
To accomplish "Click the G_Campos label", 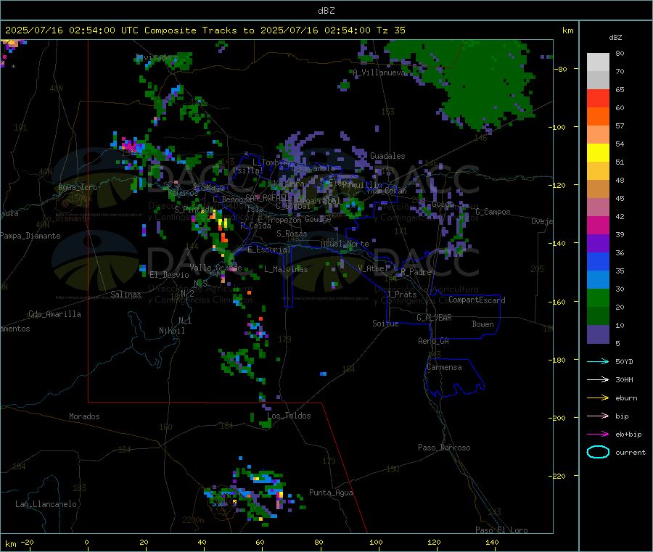I will pyautogui.click(x=493, y=212).
